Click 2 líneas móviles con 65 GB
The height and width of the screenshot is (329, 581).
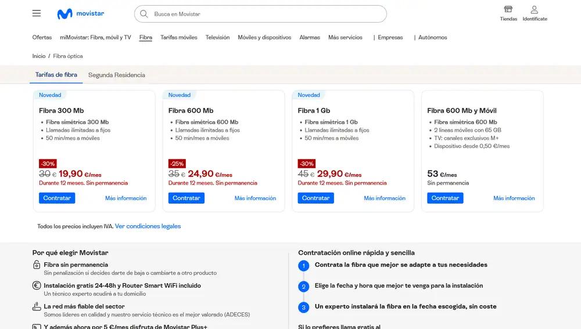[468, 131]
